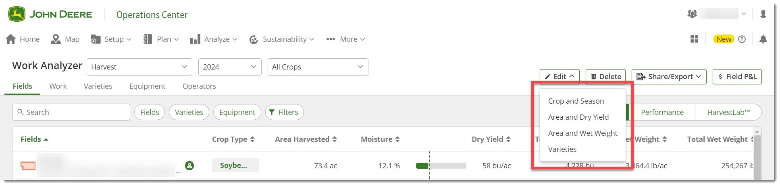Click the Search input field
Viewport: 780px width, 186px height.
[71, 112]
